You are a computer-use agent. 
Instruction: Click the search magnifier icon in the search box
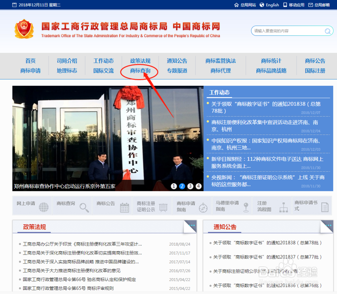click(x=328, y=31)
